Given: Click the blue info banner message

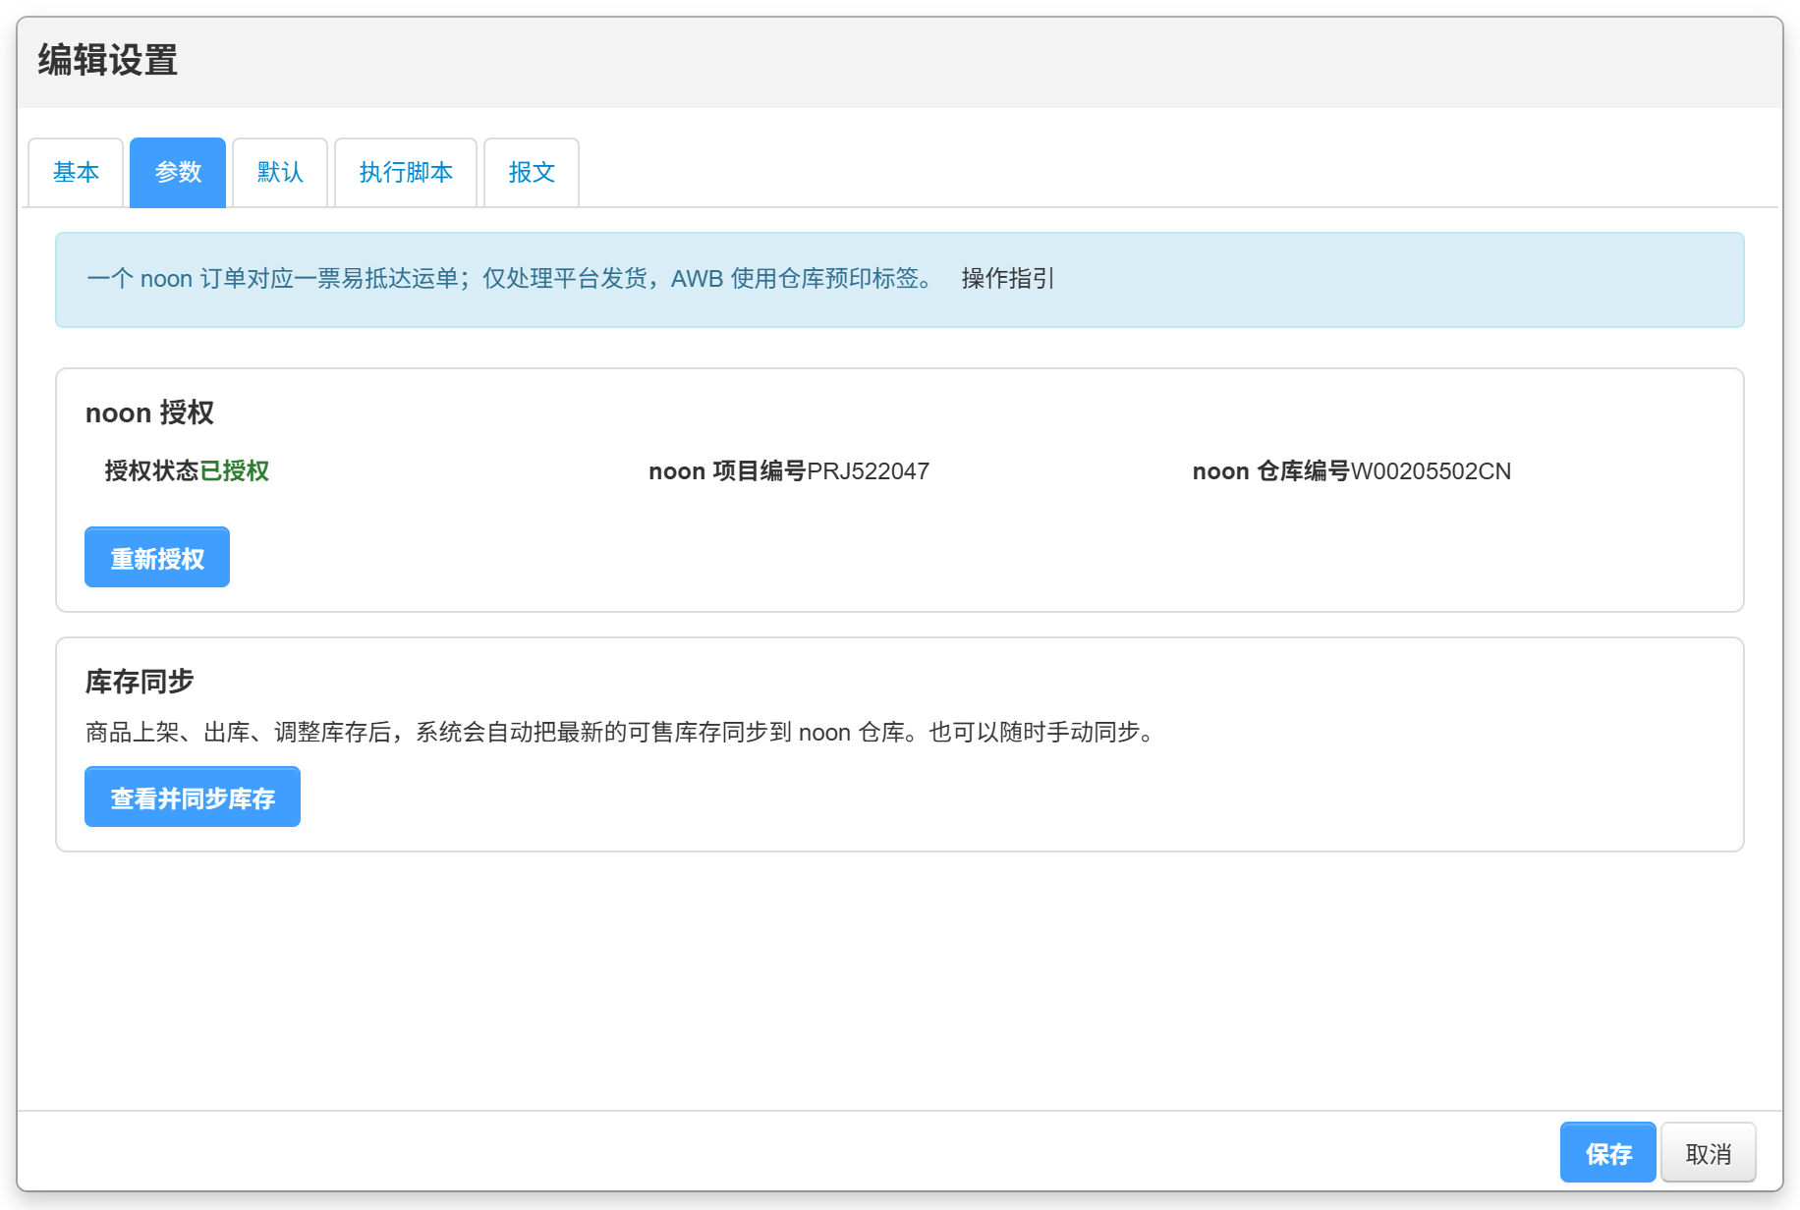Looking at the screenshot, I should (x=511, y=279).
